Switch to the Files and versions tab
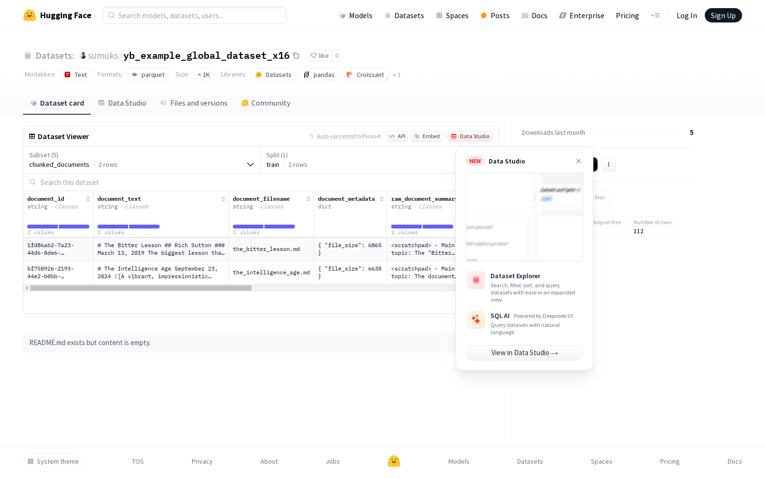This screenshot has width=765, height=478. tap(194, 103)
